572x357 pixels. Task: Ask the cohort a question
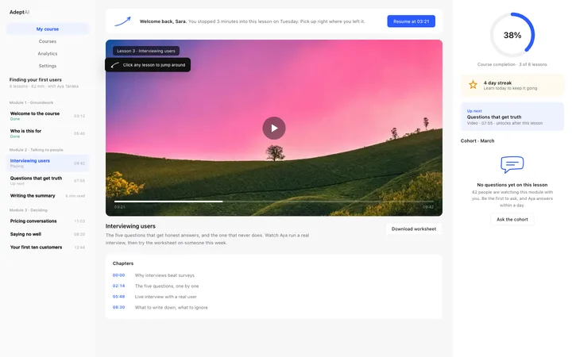[512, 219]
